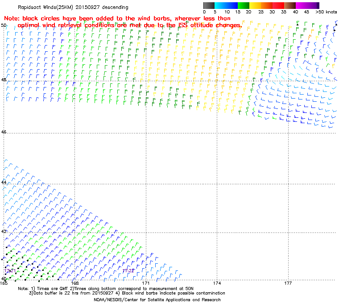The height and width of the screenshot is (307, 339).
Task: Click legend tick label '25'
Action: point(261,12)
